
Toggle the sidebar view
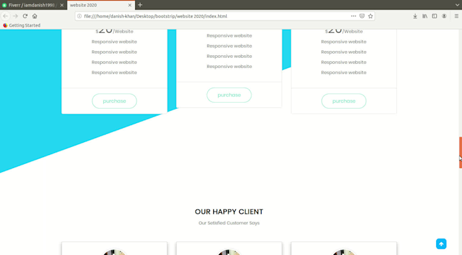[434, 16]
